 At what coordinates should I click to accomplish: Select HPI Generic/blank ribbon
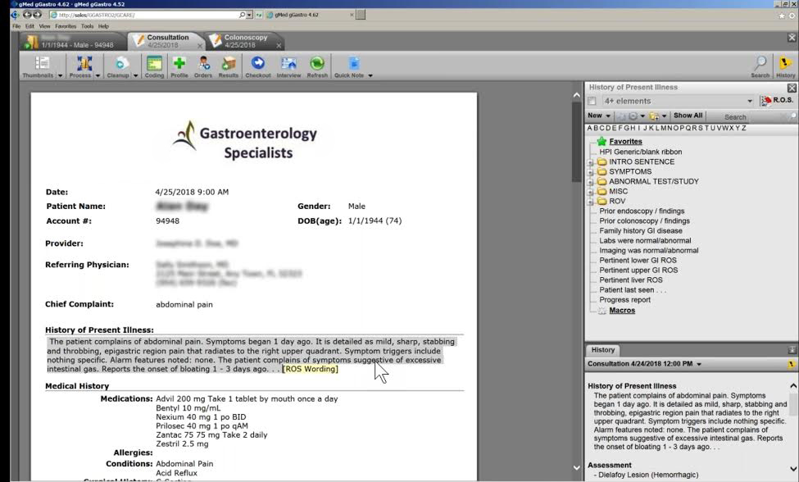pyautogui.click(x=641, y=152)
